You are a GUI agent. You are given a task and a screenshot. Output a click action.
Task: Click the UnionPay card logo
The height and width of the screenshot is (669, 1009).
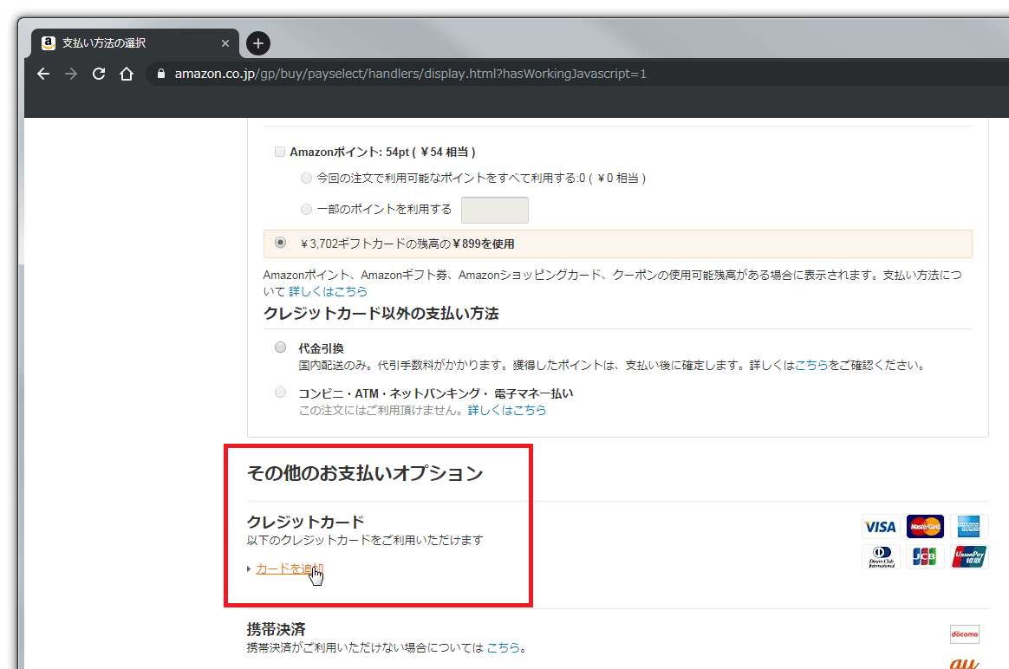pyautogui.click(x=969, y=557)
